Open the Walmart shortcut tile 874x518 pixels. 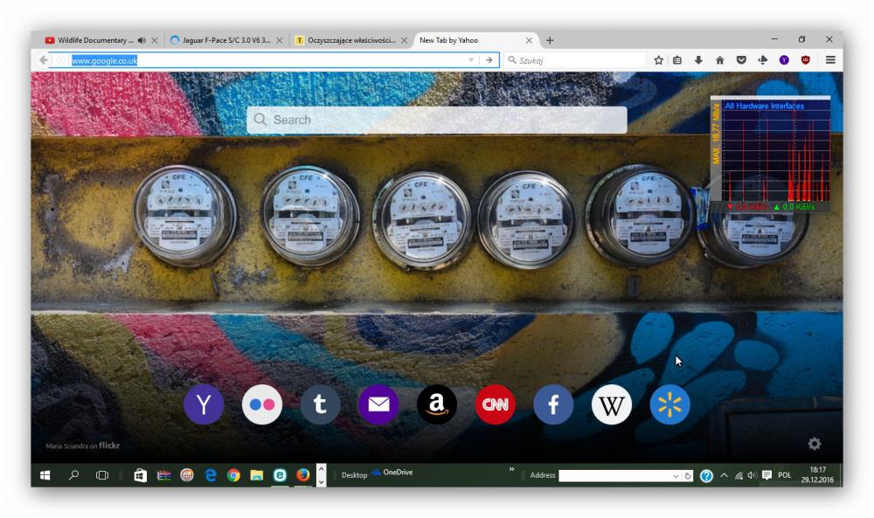pyautogui.click(x=669, y=404)
